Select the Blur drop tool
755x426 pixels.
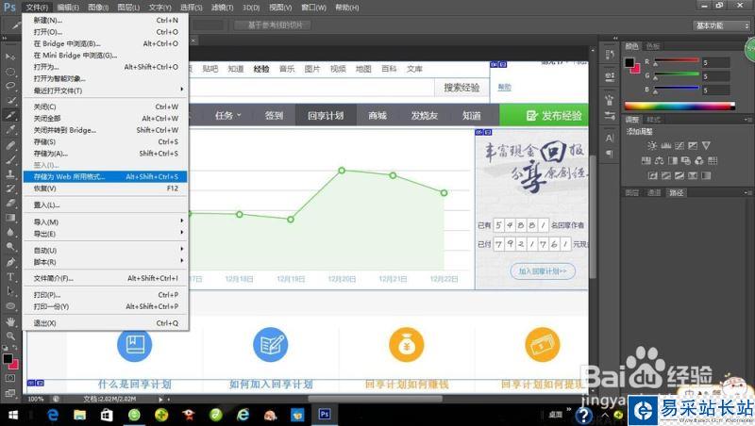coord(10,232)
